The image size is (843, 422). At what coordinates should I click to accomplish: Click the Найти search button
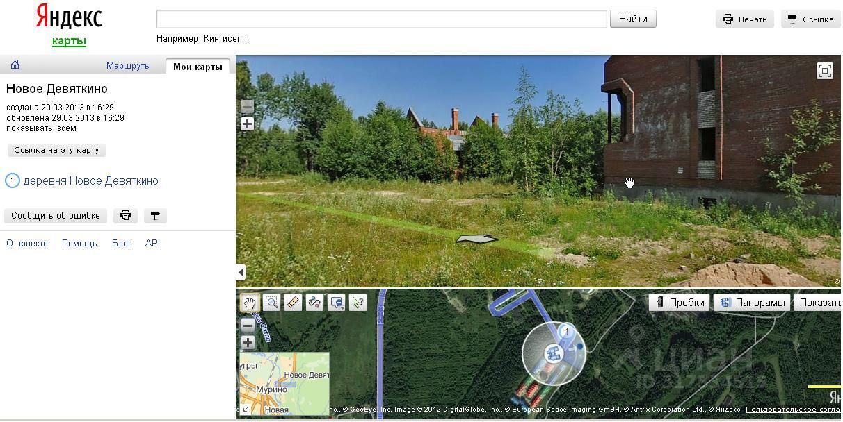coord(633,19)
